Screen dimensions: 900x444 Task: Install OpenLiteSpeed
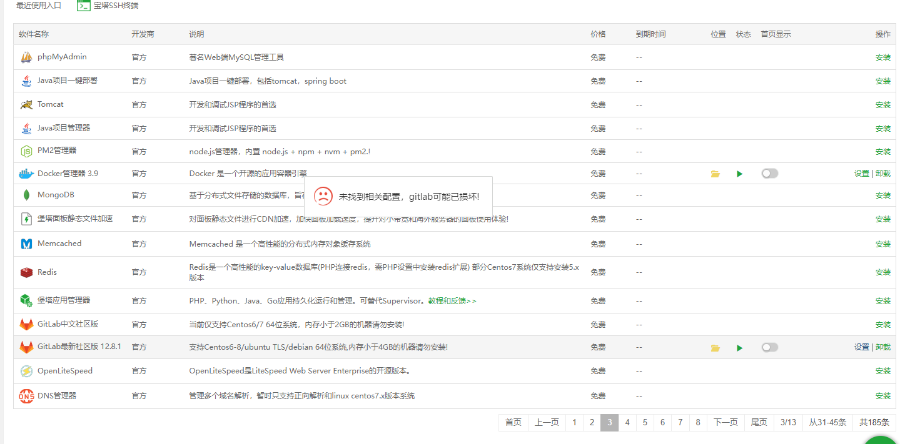pos(883,371)
